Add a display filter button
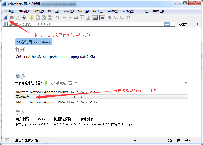Viewport: 203px width, 145px height. pyautogui.click(x=197, y=24)
